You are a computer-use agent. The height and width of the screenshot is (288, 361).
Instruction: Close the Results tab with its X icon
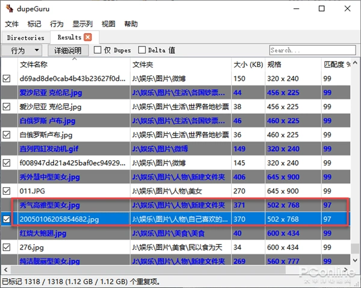click(87, 37)
